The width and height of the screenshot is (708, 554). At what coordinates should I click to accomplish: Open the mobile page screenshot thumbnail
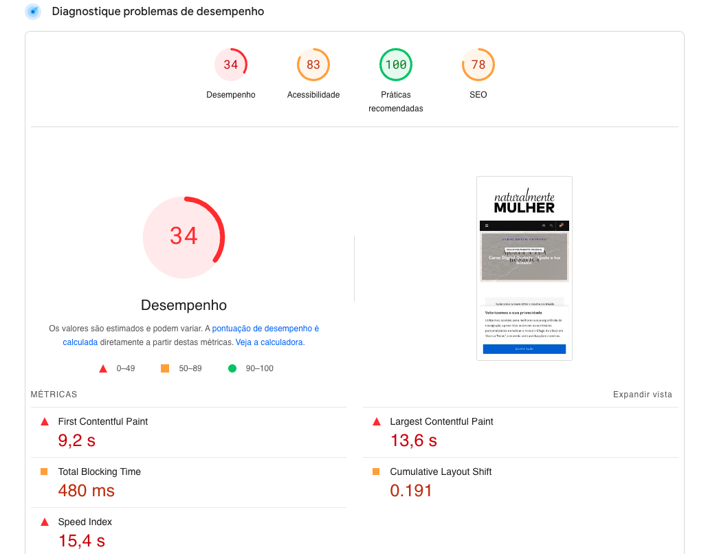(x=524, y=268)
